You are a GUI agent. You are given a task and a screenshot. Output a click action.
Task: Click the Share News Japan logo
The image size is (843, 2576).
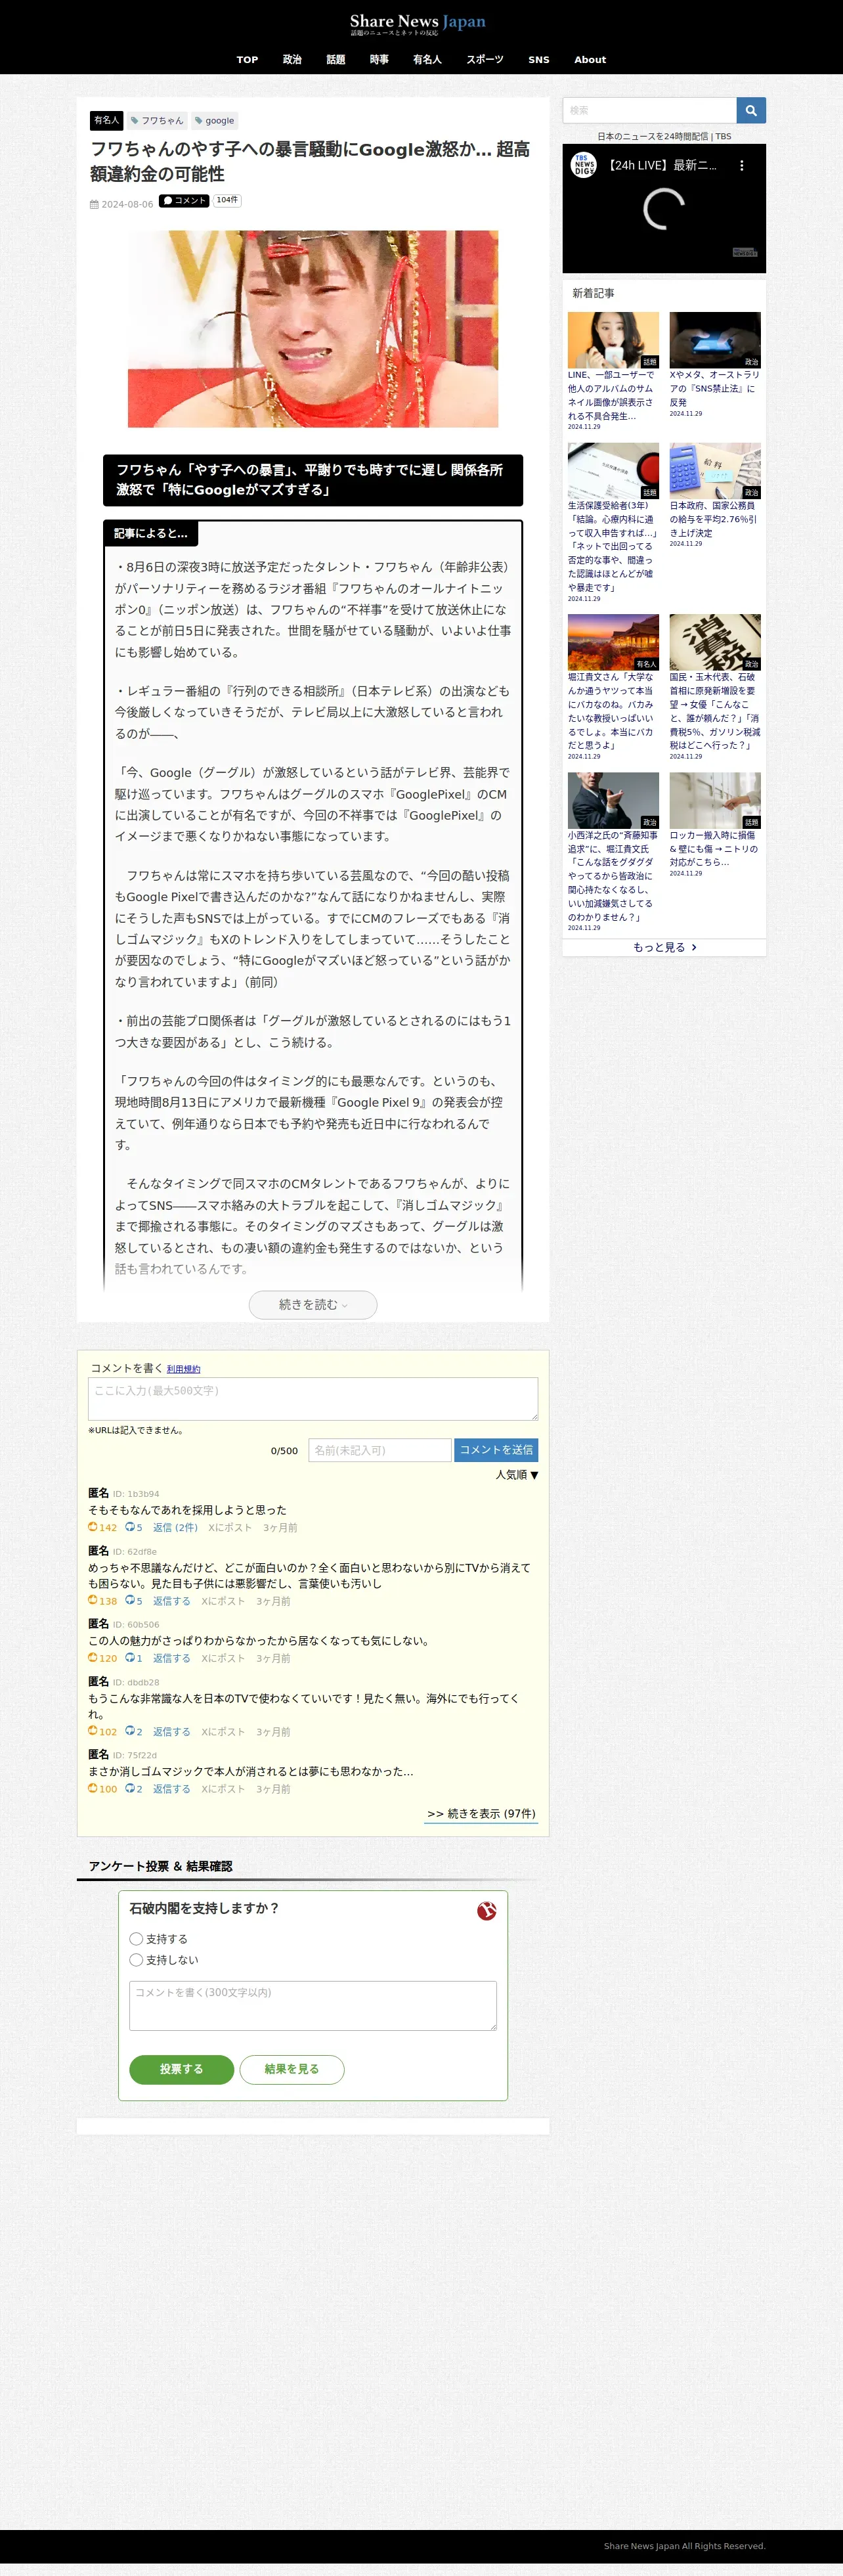coord(418,24)
